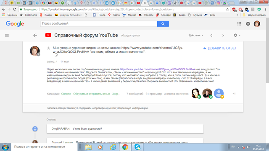Click the first expert avatar (woman)
This screenshot has height=151, width=269.
click(x=196, y=93)
